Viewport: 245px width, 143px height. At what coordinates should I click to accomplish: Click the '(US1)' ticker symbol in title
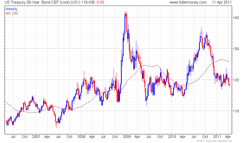pos(76,2)
